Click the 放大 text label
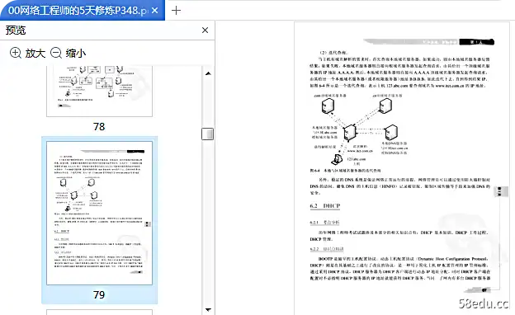Viewport: 515px width, 315px height. click(35, 53)
